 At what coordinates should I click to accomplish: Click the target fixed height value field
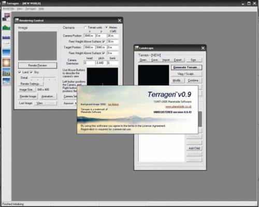click(113, 53)
